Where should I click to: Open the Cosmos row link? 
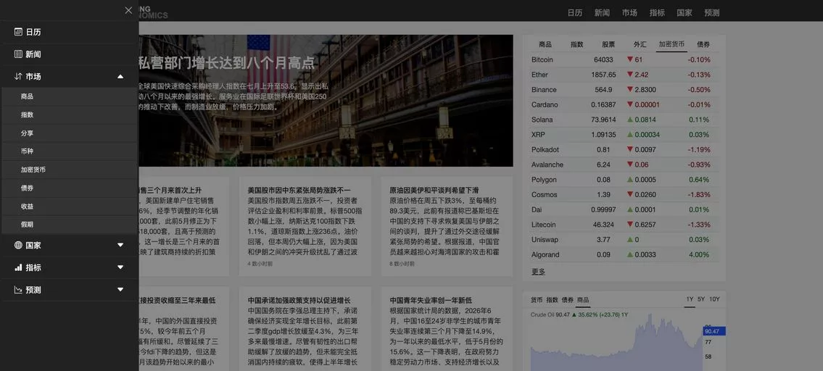(x=543, y=195)
